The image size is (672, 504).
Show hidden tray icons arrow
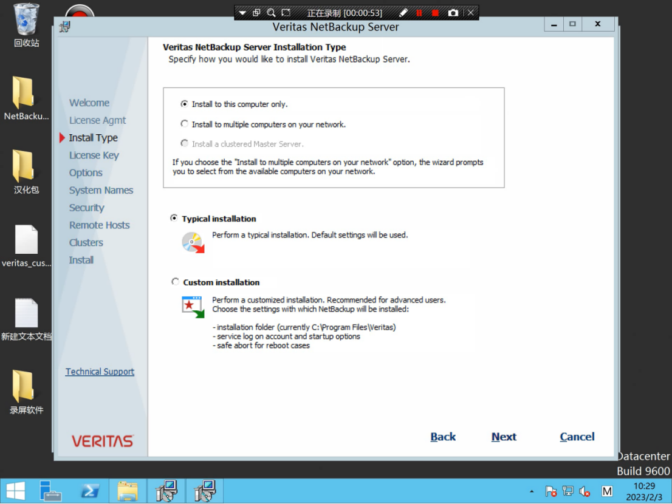(532, 491)
